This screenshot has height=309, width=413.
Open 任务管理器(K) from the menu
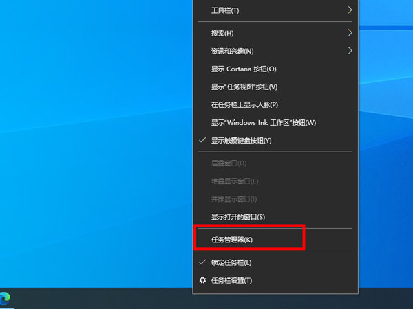(x=232, y=239)
